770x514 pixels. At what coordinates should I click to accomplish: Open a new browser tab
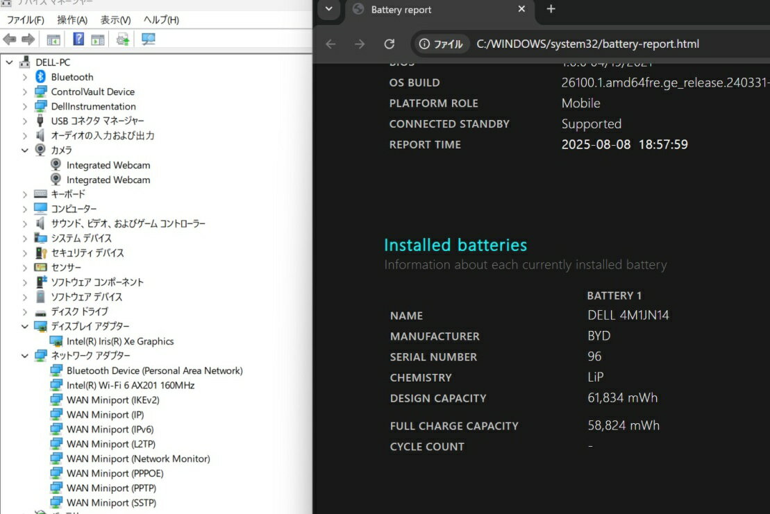(551, 9)
